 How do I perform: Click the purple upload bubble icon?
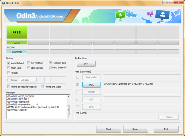coord(150,14)
